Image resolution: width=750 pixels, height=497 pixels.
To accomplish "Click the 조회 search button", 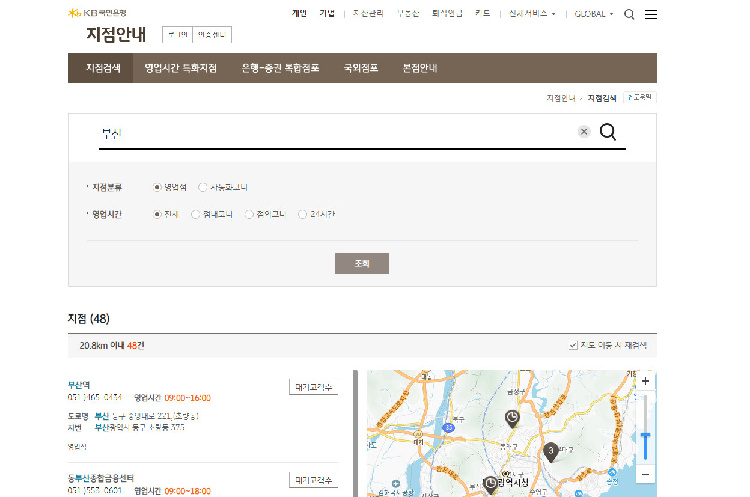I will [x=362, y=263].
